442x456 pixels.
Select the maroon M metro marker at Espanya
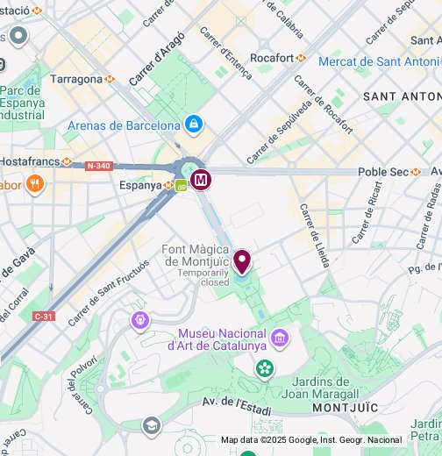[x=201, y=180]
